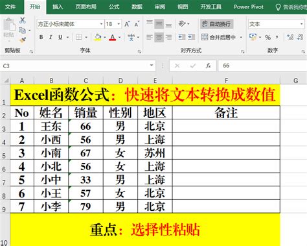Open clipboard pane dialog launcher
Viewport: 307px width, 246px height.
[x=31, y=51]
